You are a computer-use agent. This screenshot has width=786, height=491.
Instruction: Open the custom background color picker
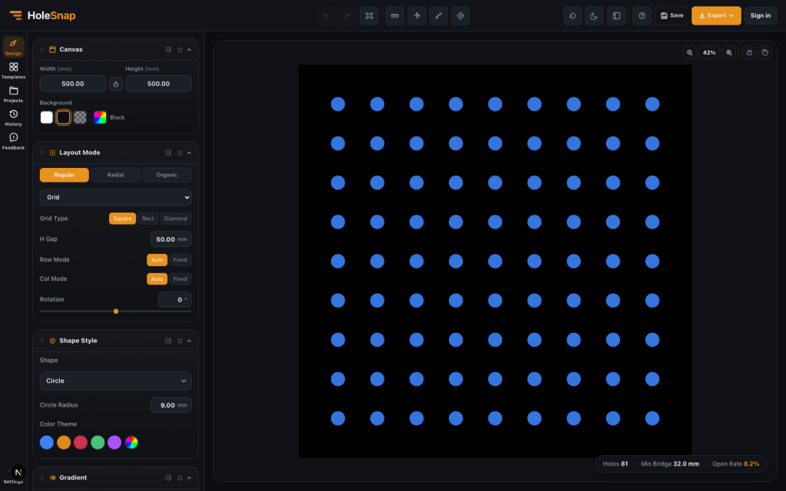(x=101, y=117)
